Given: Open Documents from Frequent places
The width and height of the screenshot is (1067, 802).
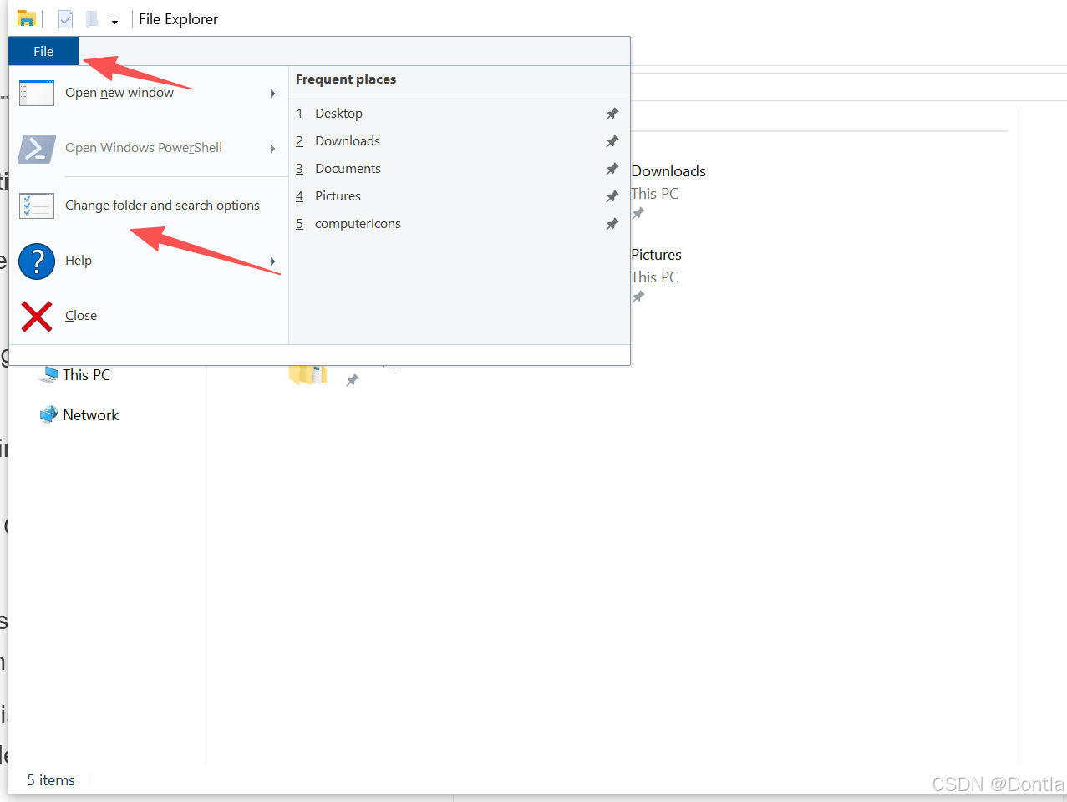Looking at the screenshot, I should click(x=348, y=168).
